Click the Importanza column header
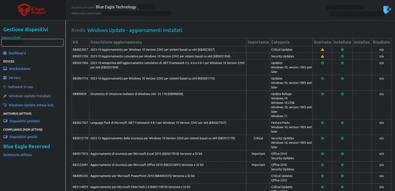 point(258,42)
